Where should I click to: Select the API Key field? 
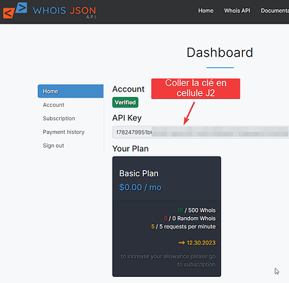point(200,132)
